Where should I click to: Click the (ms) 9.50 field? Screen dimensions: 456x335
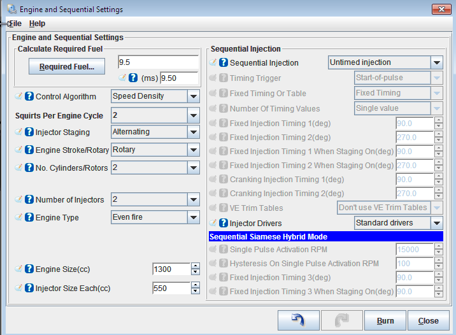179,78
